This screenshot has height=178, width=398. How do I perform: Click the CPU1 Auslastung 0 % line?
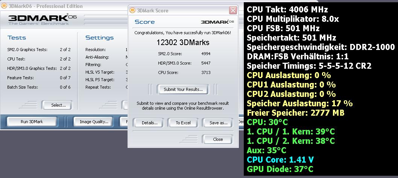coord(291,85)
